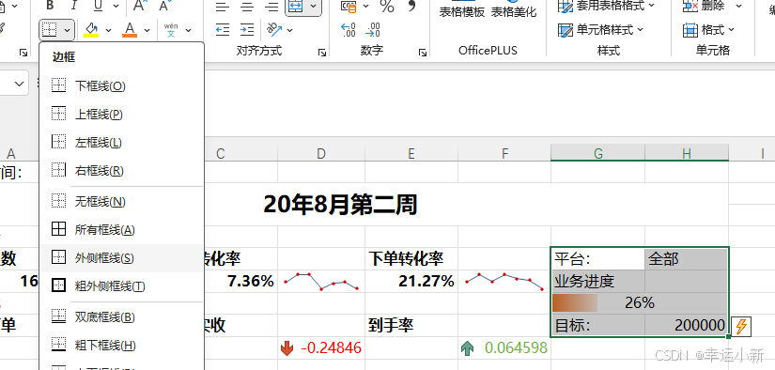Choose 双底框线(B) double bottom border
The image size is (775, 370).
(121, 316)
